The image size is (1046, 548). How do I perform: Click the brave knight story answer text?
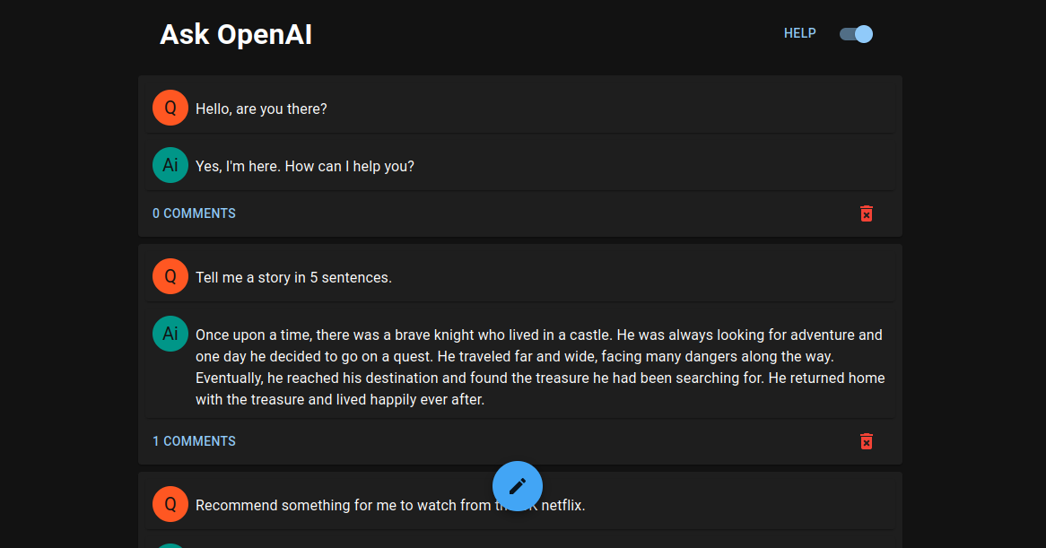[x=540, y=368]
